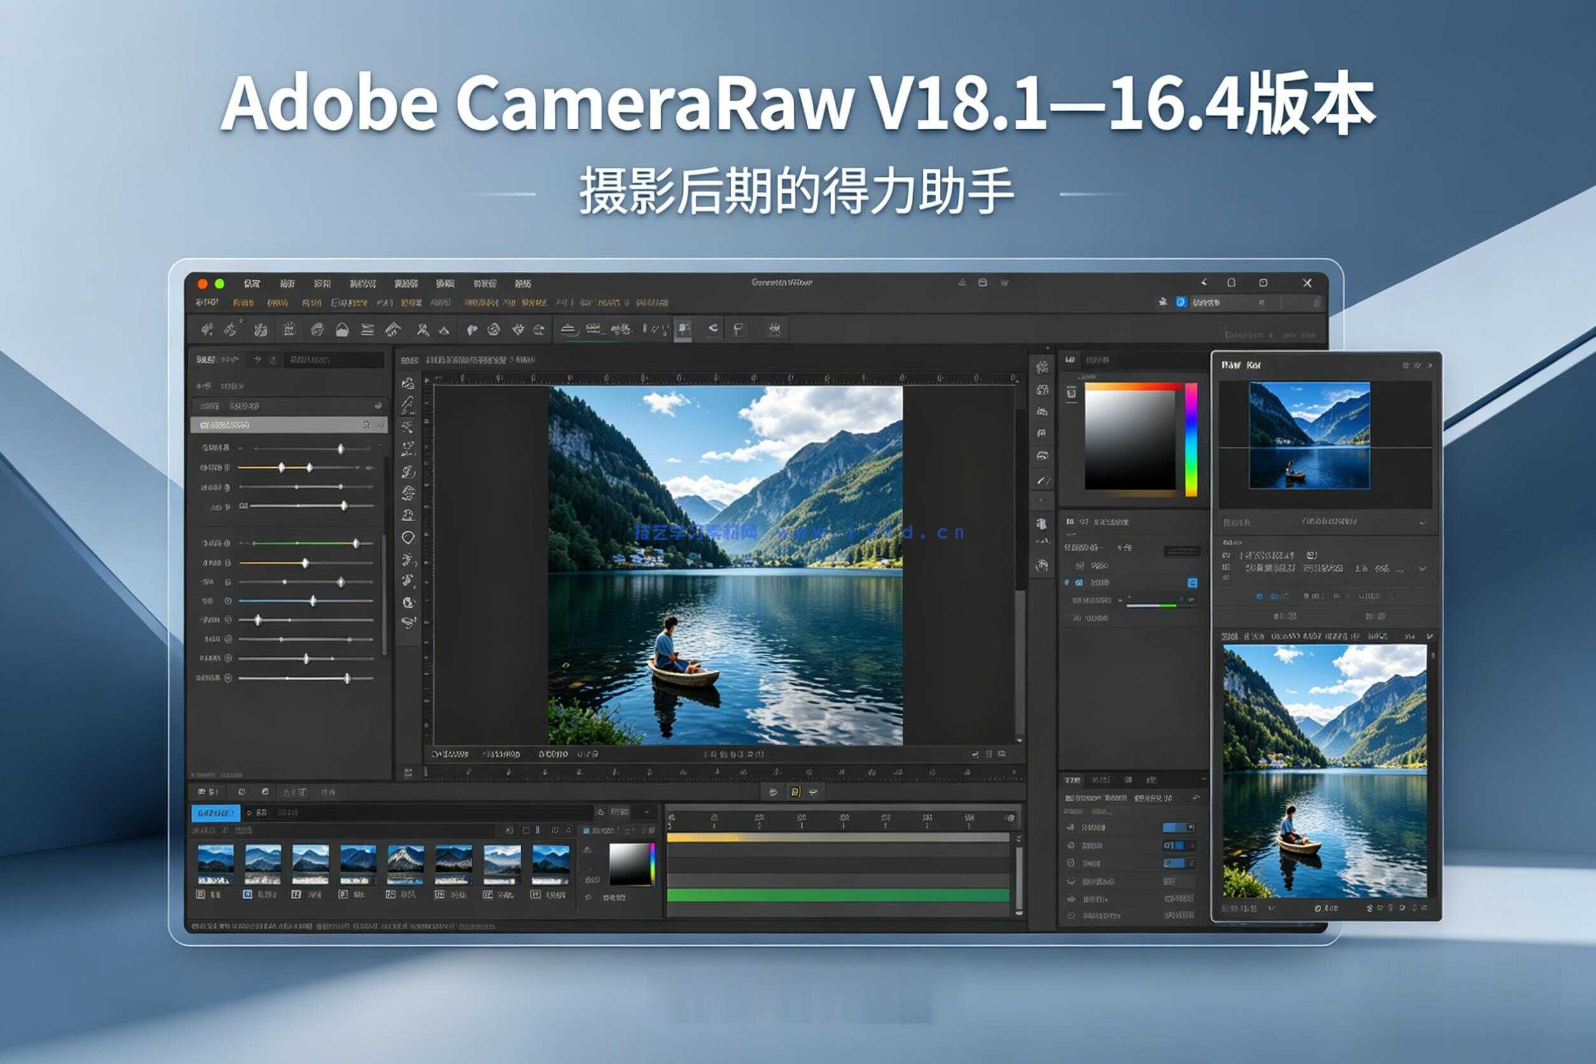The image size is (1596, 1064).
Task: Switch the topmost blue toggle in lower-right list
Action: (x=1178, y=827)
